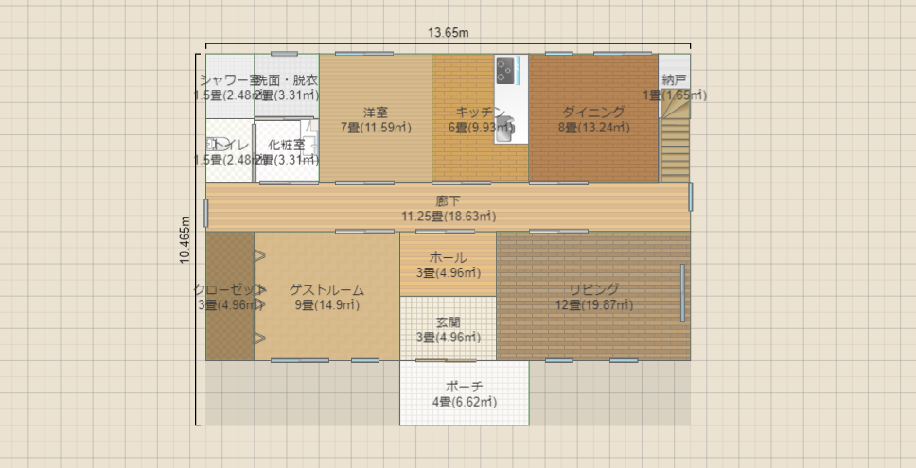This screenshot has width=916, height=468.
Task: Click the 玄関 entrance door at the porch
Action: point(446,360)
